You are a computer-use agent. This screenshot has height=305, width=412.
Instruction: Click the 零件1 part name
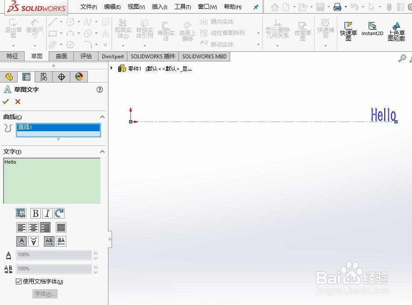coord(134,69)
